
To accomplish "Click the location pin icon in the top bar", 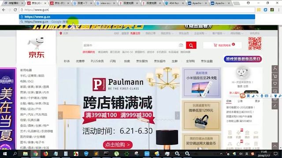I will tap(61, 33).
